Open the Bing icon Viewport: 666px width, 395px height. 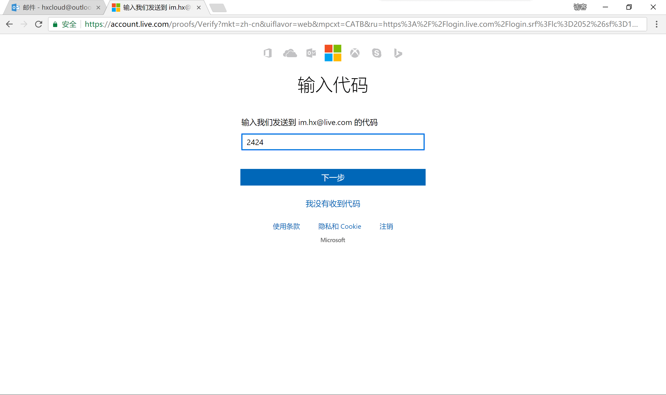pos(398,53)
